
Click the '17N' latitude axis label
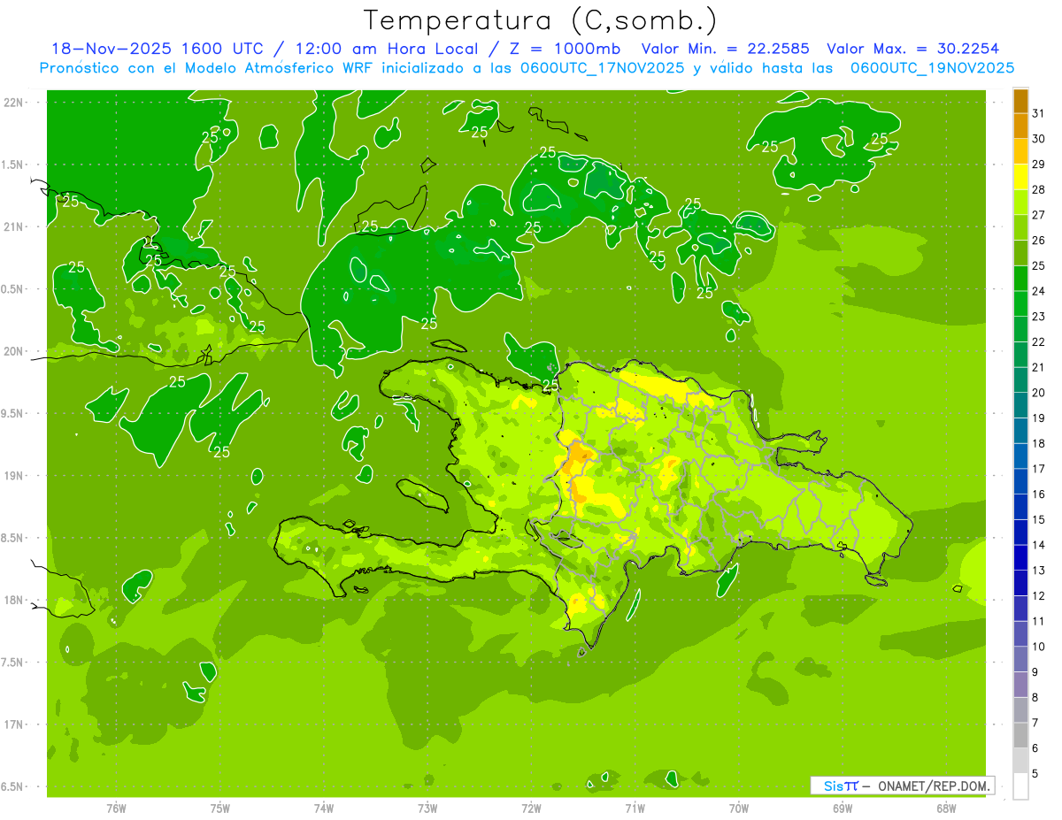pos(13,725)
